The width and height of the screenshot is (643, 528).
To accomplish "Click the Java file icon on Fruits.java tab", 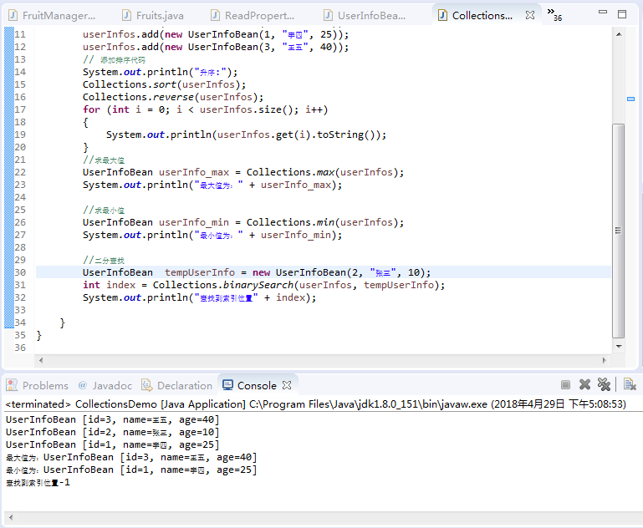I will tap(127, 15).
